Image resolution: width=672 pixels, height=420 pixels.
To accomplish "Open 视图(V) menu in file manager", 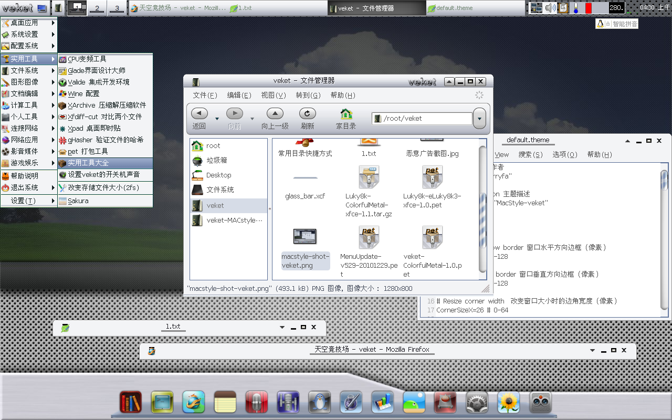I will coord(274,95).
